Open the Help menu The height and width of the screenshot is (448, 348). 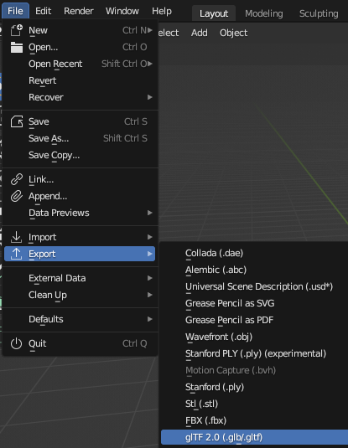pyautogui.click(x=162, y=11)
